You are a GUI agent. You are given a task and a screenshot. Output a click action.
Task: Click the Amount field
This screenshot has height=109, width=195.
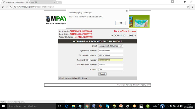(110, 69)
